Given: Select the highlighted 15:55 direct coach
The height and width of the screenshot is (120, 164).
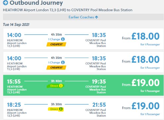Looking at the screenshot, I should point(83,85).
